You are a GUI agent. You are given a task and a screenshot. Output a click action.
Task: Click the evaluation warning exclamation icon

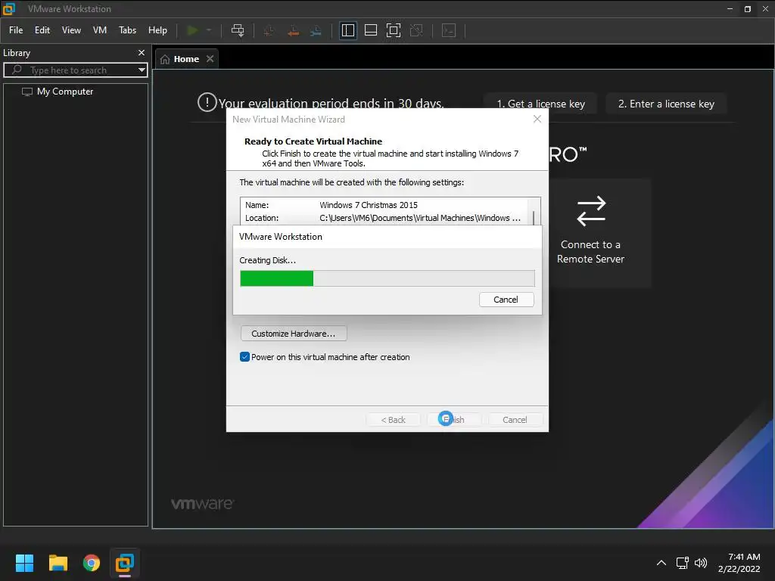coord(207,102)
